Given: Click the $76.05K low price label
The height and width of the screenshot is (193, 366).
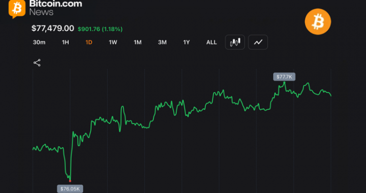Looking at the screenshot, I should tap(70, 189).
